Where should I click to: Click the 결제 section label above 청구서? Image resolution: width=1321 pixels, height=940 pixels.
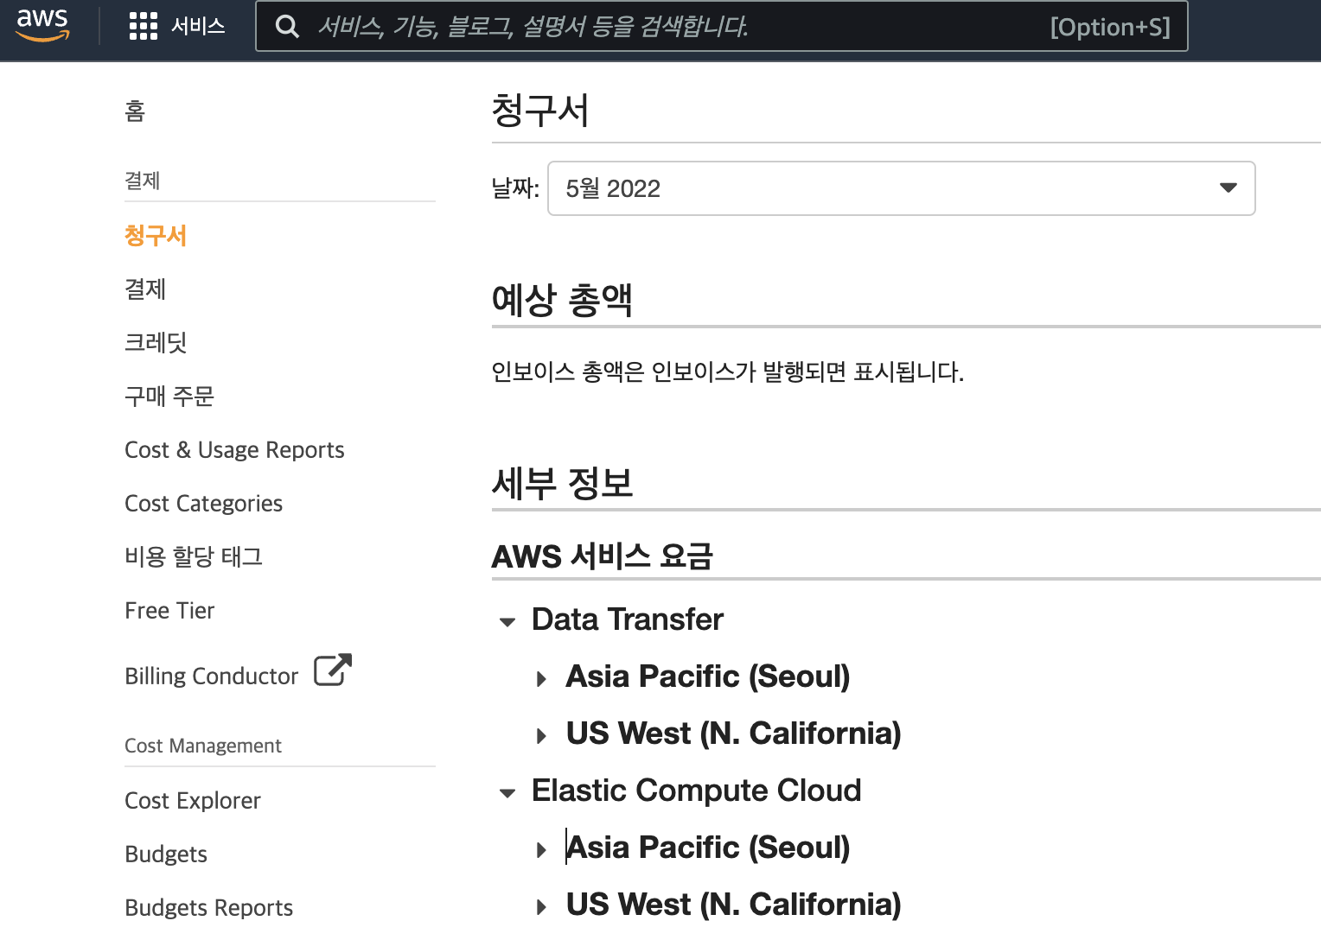143,181
